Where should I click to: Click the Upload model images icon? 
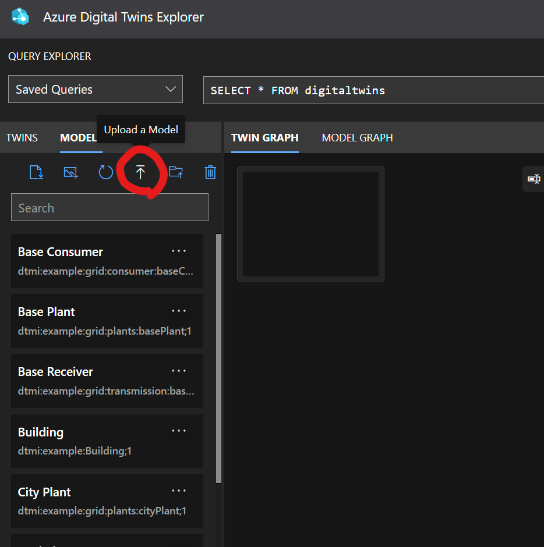(71, 172)
